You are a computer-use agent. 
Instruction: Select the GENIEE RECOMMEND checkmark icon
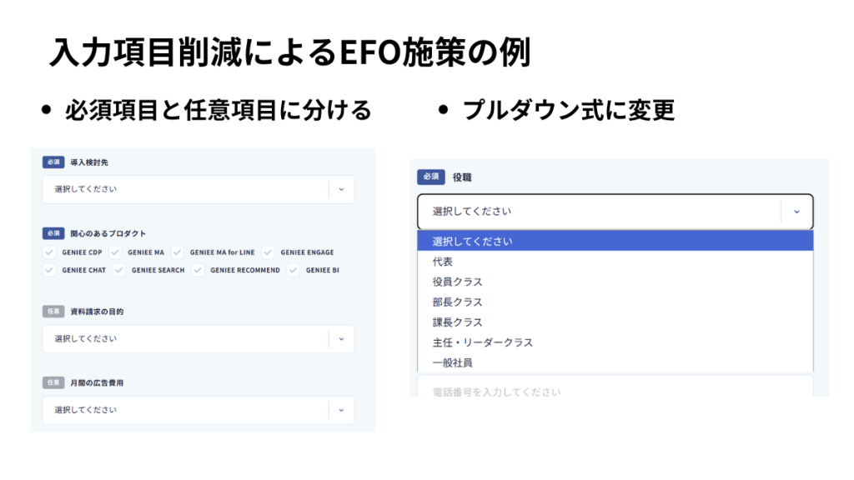click(197, 270)
